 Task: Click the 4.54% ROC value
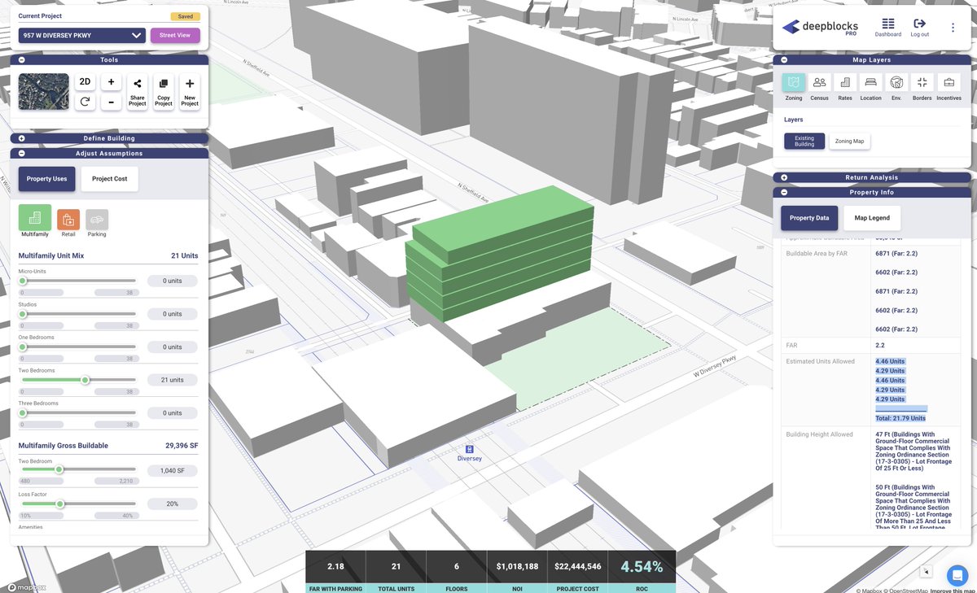pos(642,567)
